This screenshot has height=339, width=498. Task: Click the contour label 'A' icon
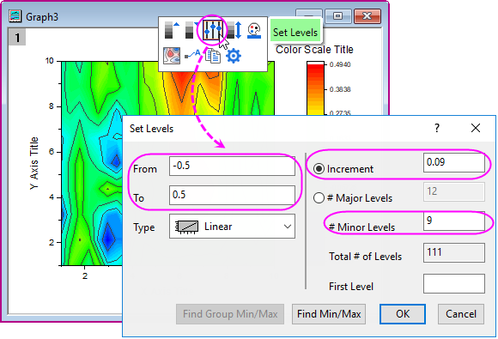[192, 55]
